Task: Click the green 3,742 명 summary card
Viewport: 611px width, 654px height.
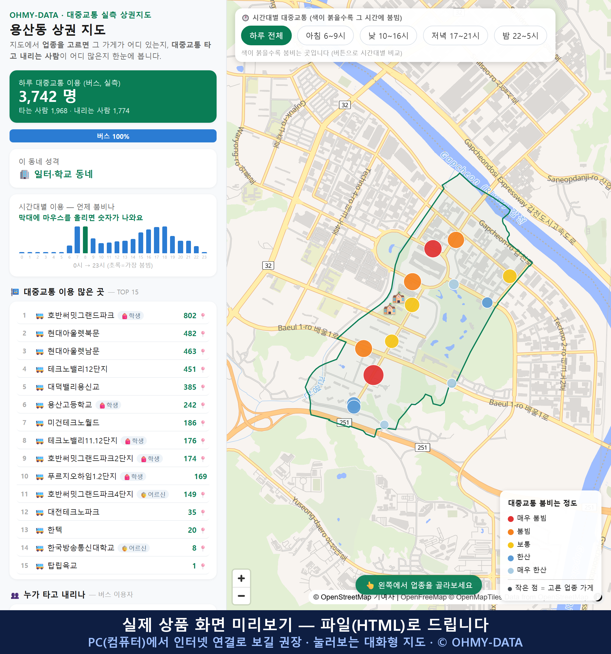Action: point(113,97)
